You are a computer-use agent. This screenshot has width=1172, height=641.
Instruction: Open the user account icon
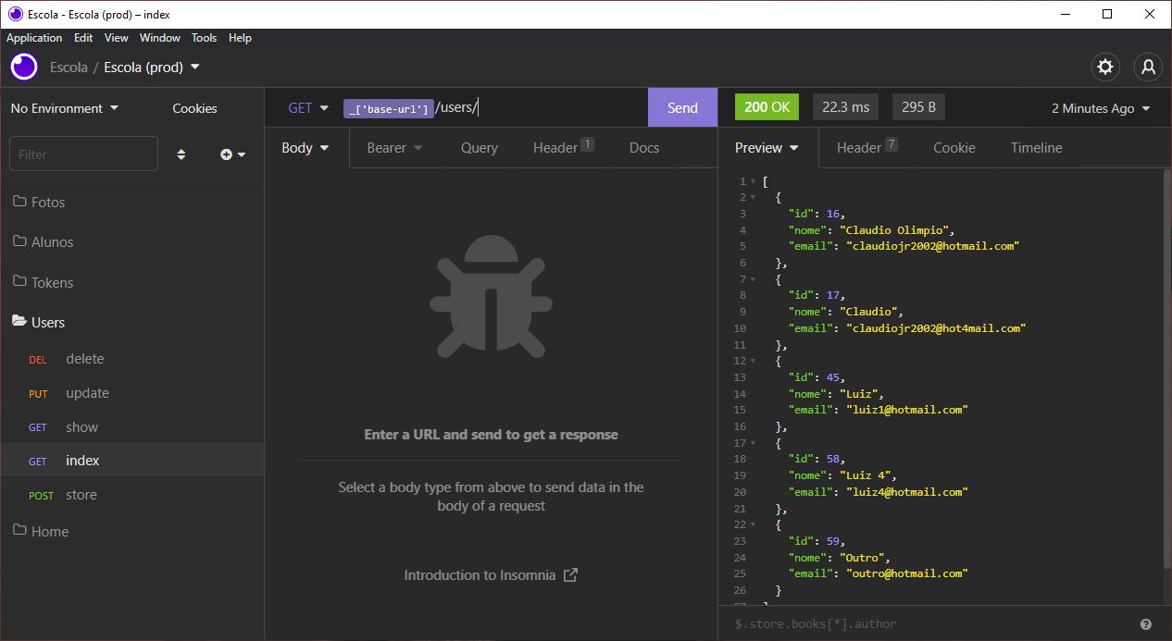(x=1148, y=67)
